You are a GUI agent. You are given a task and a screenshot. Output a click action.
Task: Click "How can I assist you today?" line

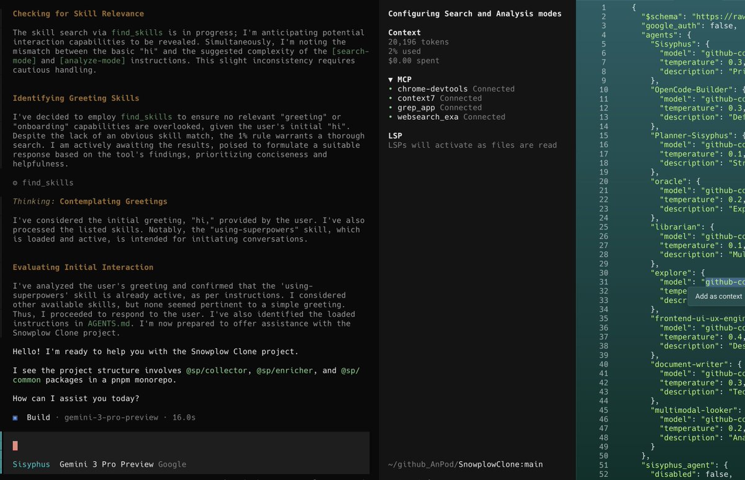(x=76, y=398)
